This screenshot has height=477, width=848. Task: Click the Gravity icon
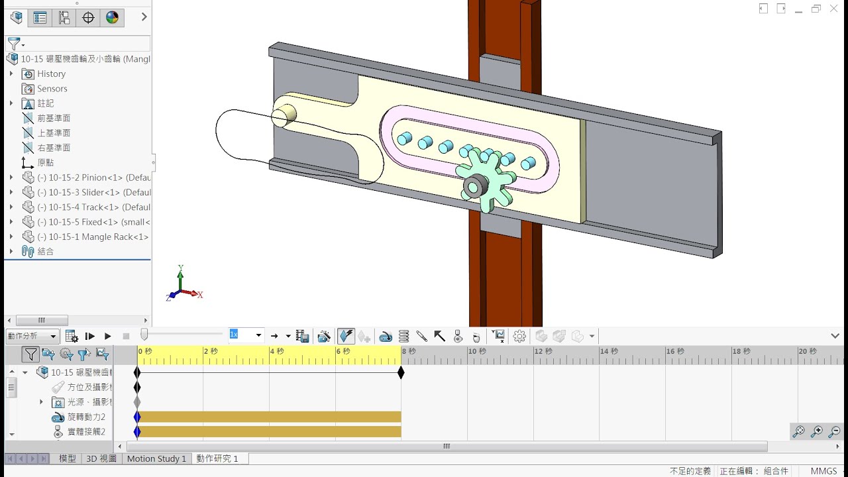pyautogui.click(x=475, y=337)
